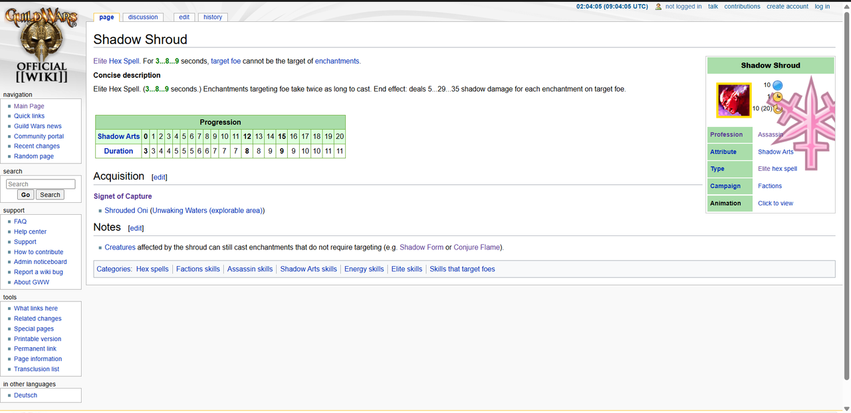Open About GWW link

(31, 282)
